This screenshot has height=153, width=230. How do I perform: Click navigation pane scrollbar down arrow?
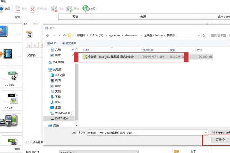click(76, 125)
